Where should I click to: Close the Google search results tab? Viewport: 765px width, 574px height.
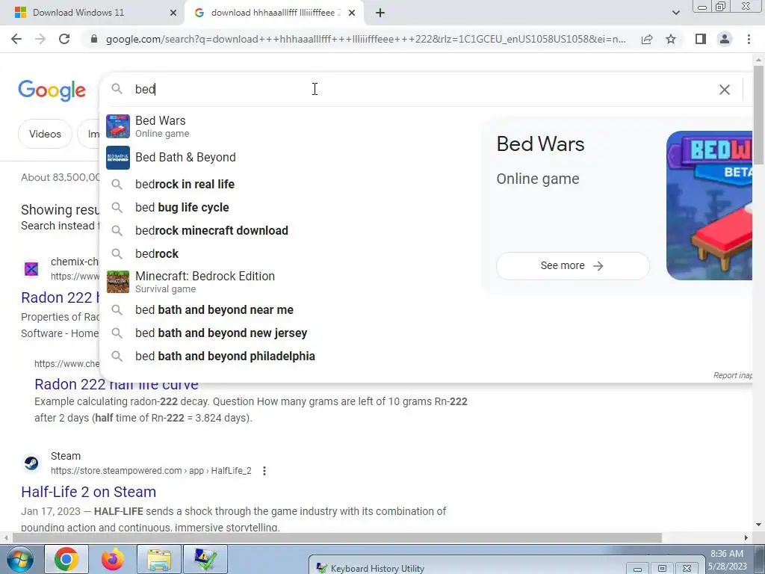click(x=352, y=13)
